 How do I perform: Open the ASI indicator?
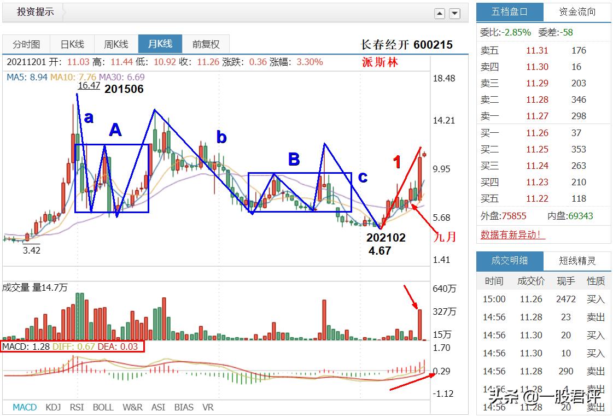tap(159, 407)
